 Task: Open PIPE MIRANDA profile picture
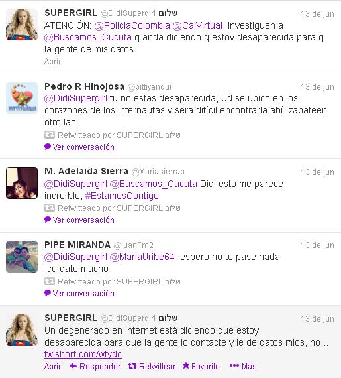click(x=22, y=257)
